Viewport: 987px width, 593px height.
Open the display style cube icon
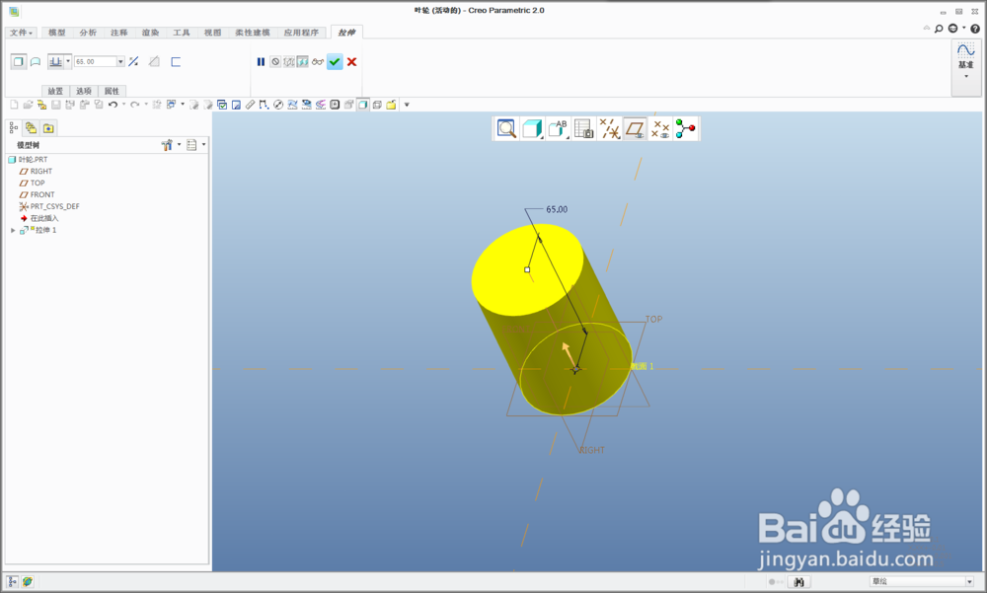[533, 129]
